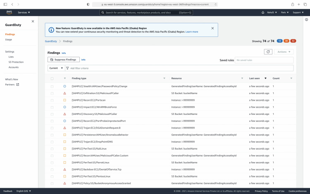Click the low severity icon for Stealth:IAMUser/PasswordPolicyChange
This screenshot has width=310, height=194.
(64, 86)
